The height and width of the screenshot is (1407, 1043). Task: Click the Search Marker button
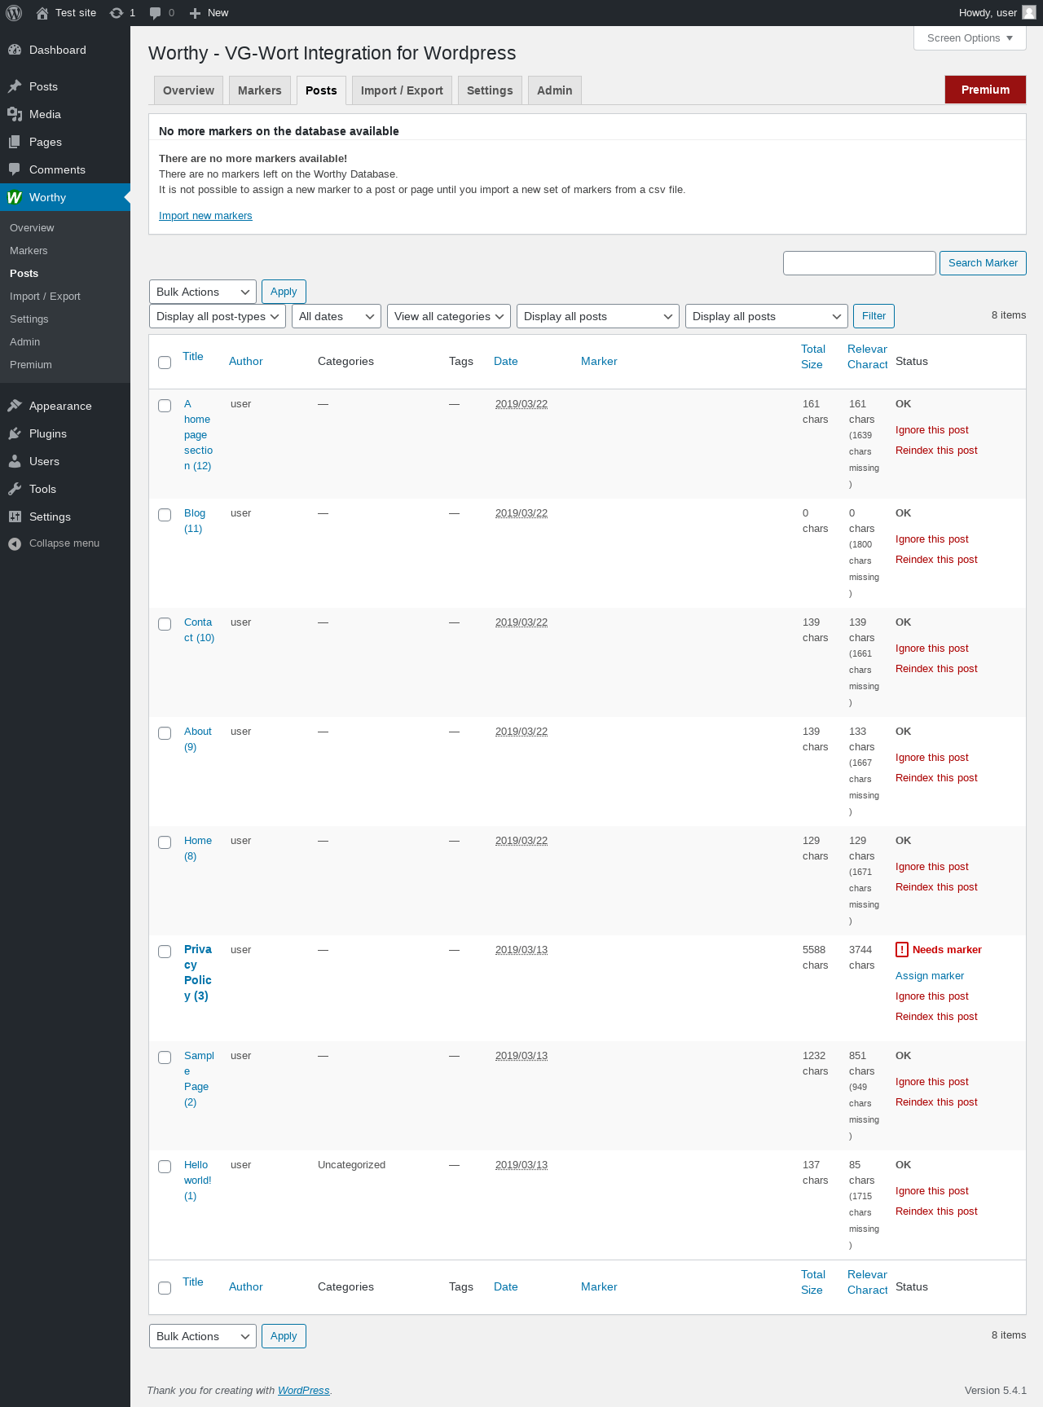click(983, 263)
